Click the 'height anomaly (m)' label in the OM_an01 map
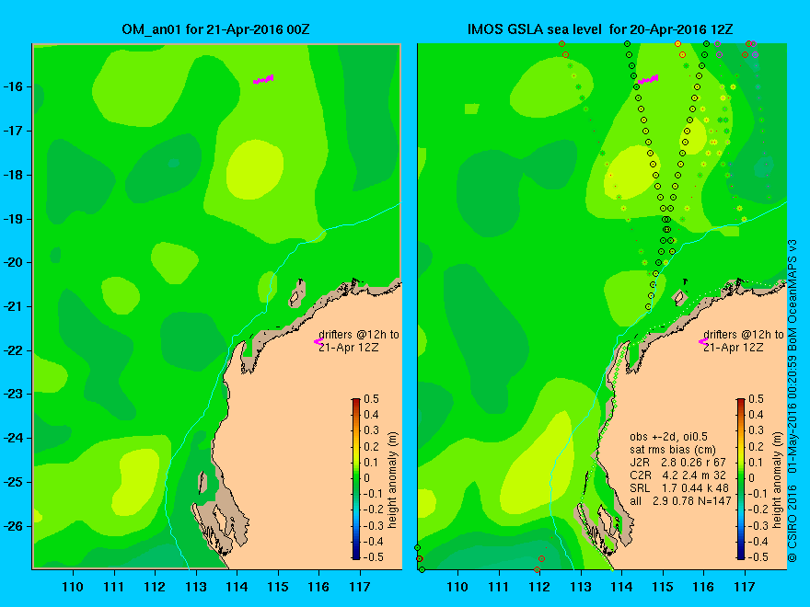This screenshot has width=810, height=607. click(393, 480)
